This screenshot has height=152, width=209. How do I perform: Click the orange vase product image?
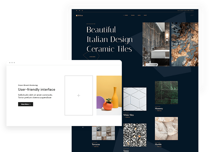click(x=109, y=95)
